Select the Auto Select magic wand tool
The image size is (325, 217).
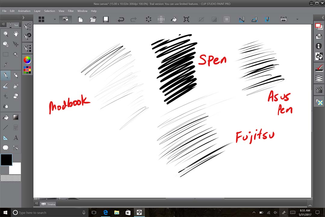point(16,55)
